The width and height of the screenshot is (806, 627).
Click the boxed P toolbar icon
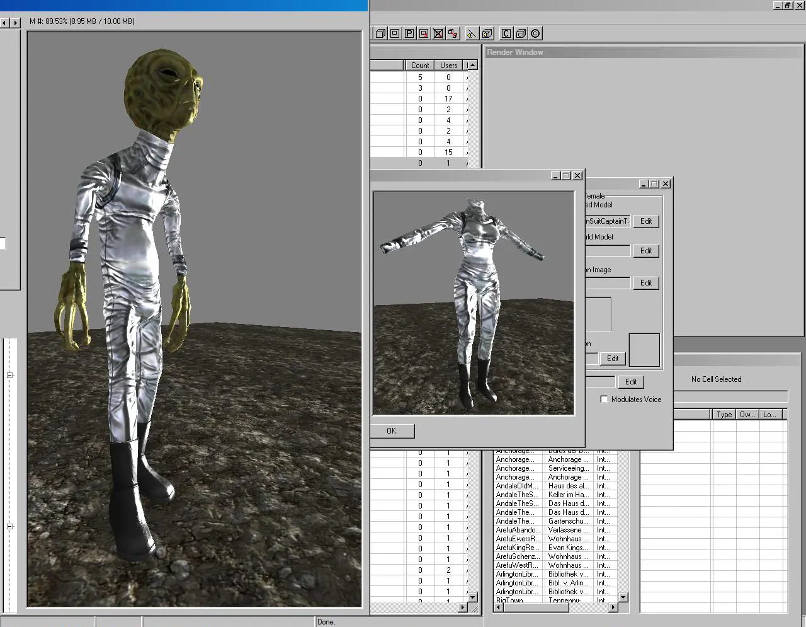[x=409, y=33]
